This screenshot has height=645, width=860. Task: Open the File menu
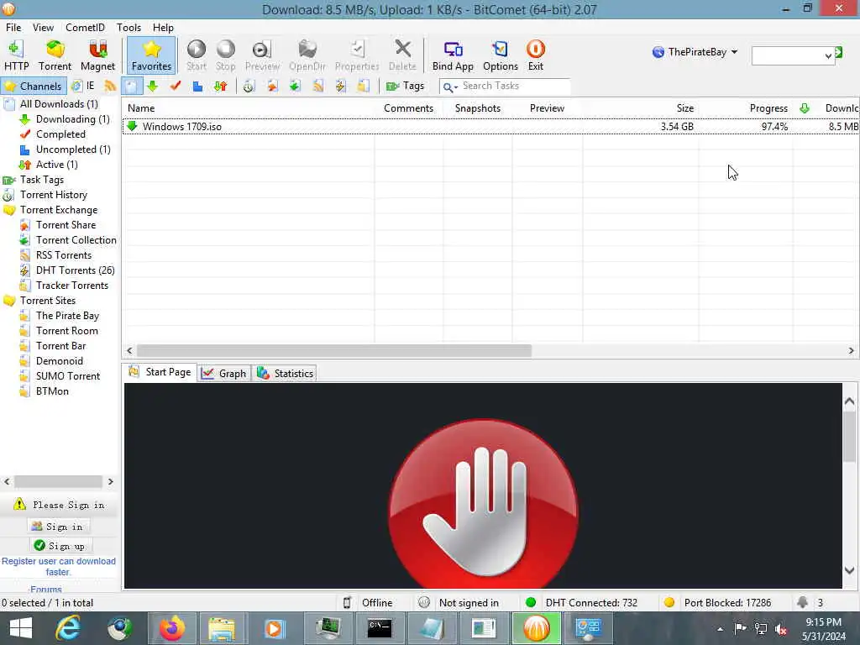(x=13, y=28)
